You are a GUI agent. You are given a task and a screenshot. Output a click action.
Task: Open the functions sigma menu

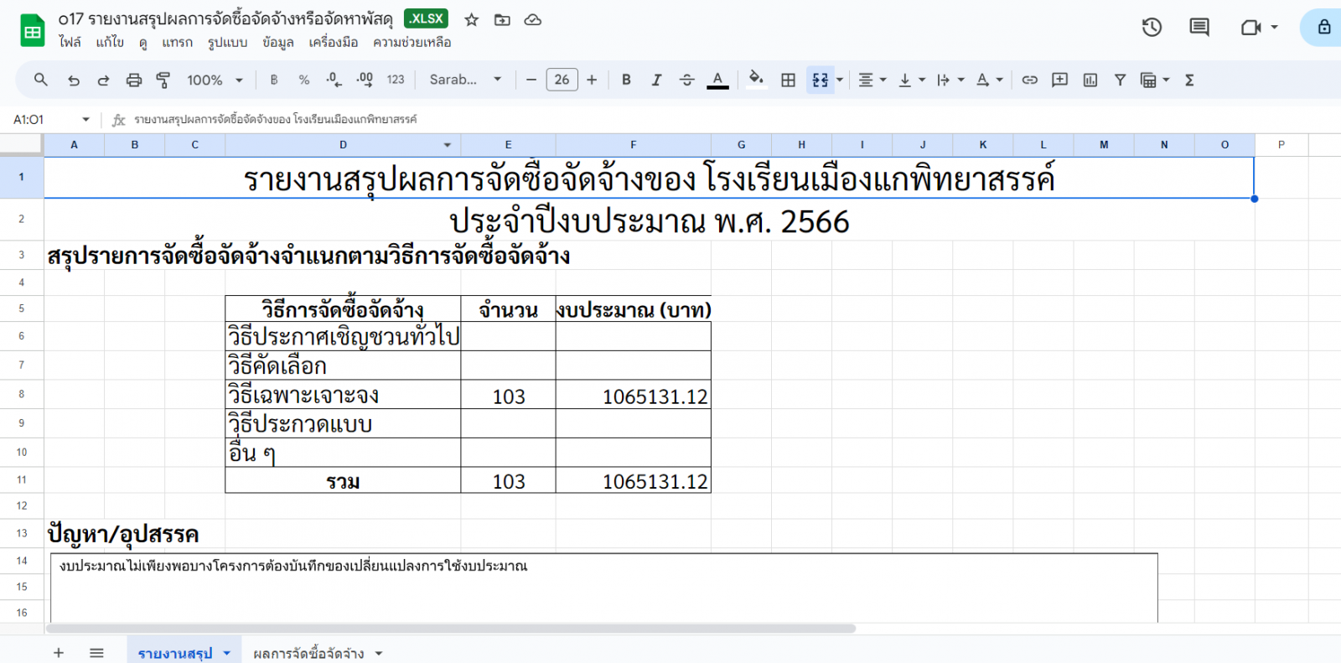click(1189, 80)
